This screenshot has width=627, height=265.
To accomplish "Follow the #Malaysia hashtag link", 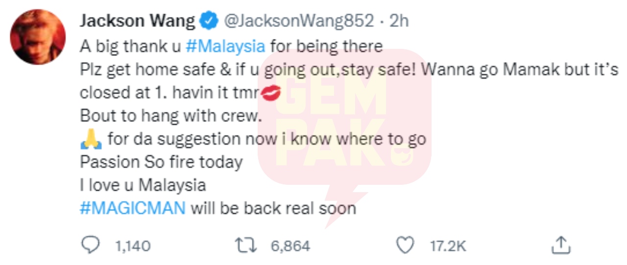I will [226, 46].
